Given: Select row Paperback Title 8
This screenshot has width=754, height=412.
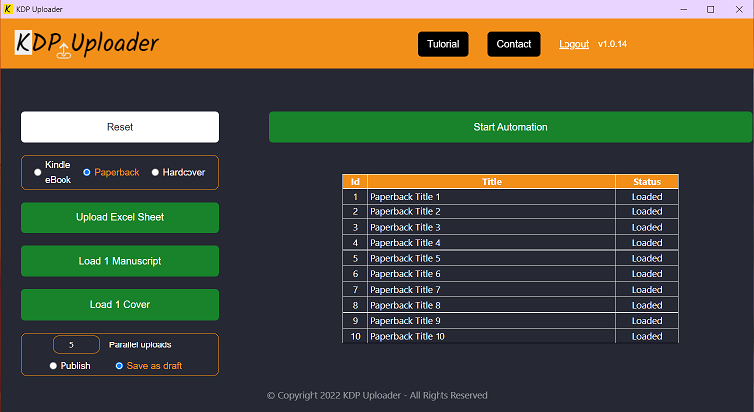Looking at the screenshot, I should (510, 305).
